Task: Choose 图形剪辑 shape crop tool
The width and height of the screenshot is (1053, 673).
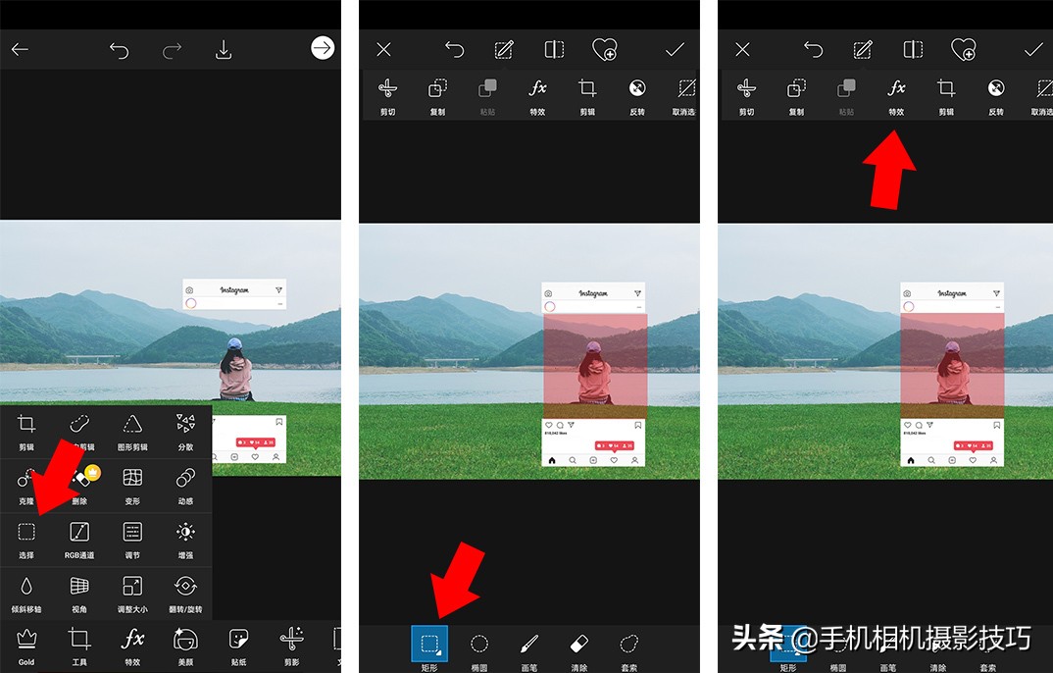Action: coord(132,432)
